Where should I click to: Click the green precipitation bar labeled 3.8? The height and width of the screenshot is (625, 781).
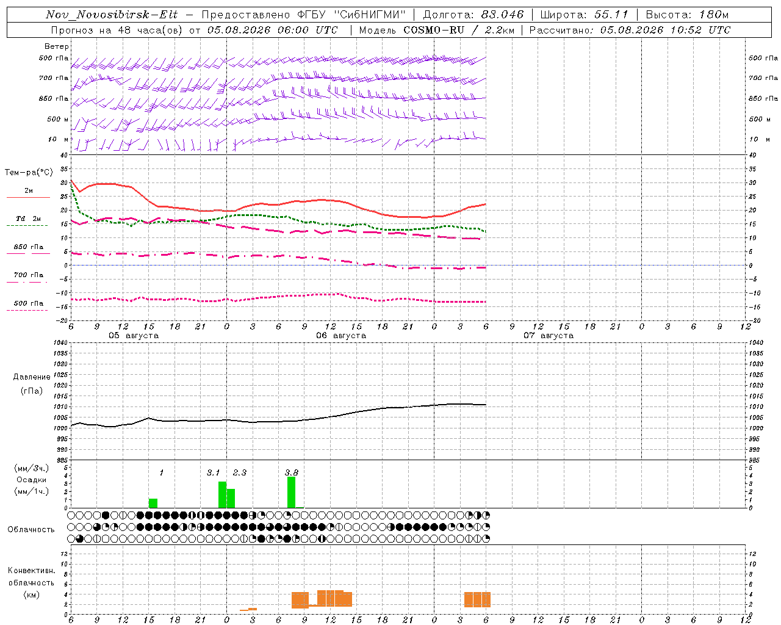291,492
